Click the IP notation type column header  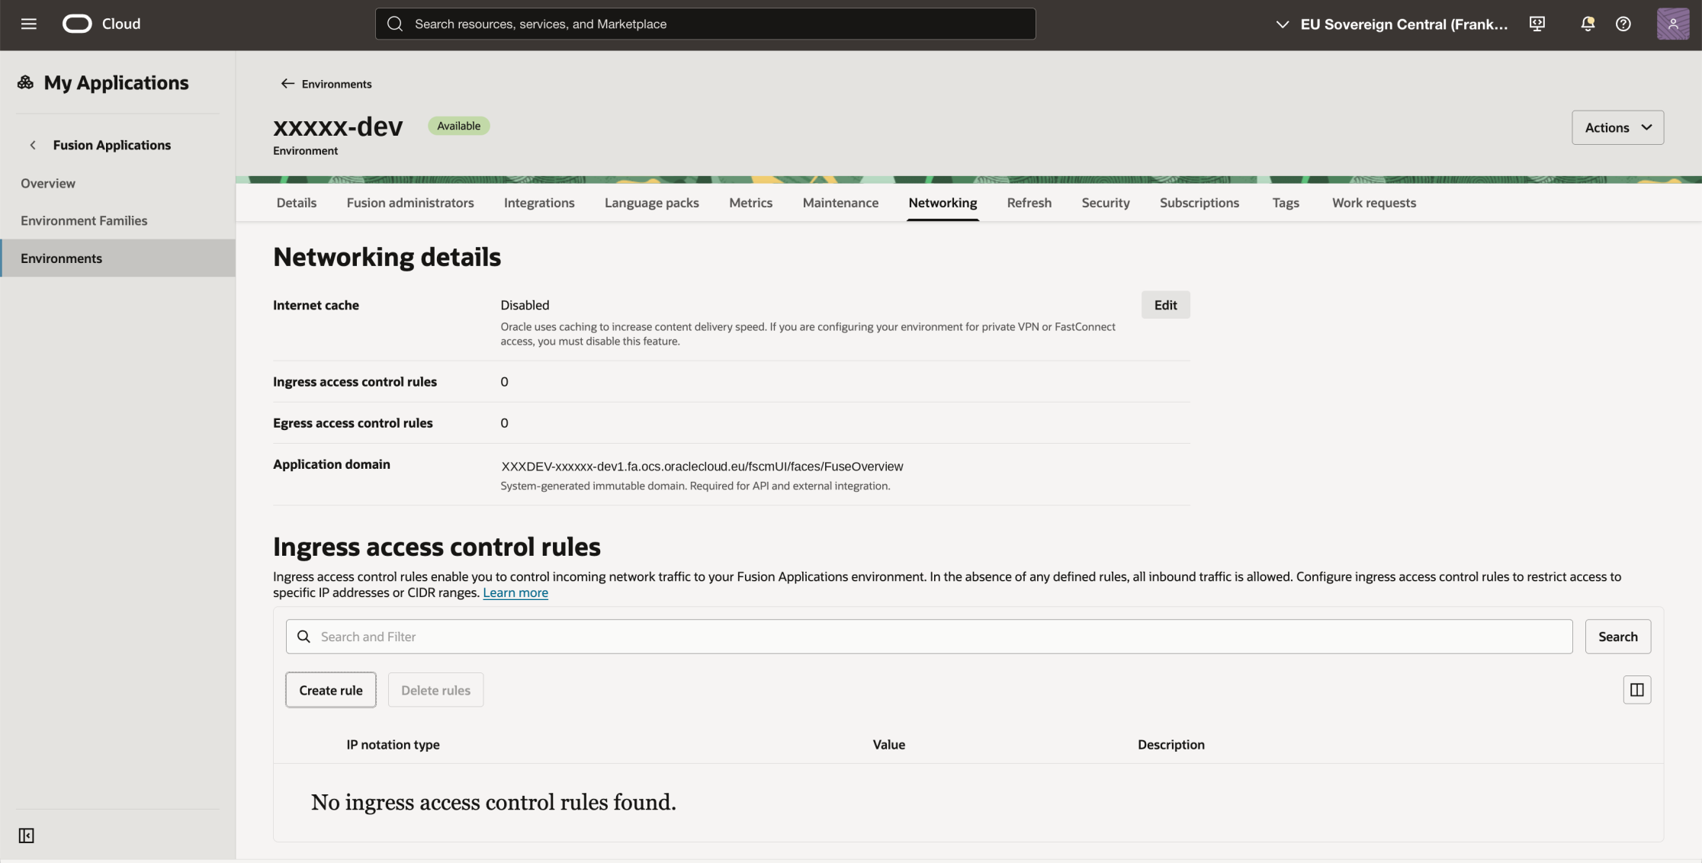(393, 745)
